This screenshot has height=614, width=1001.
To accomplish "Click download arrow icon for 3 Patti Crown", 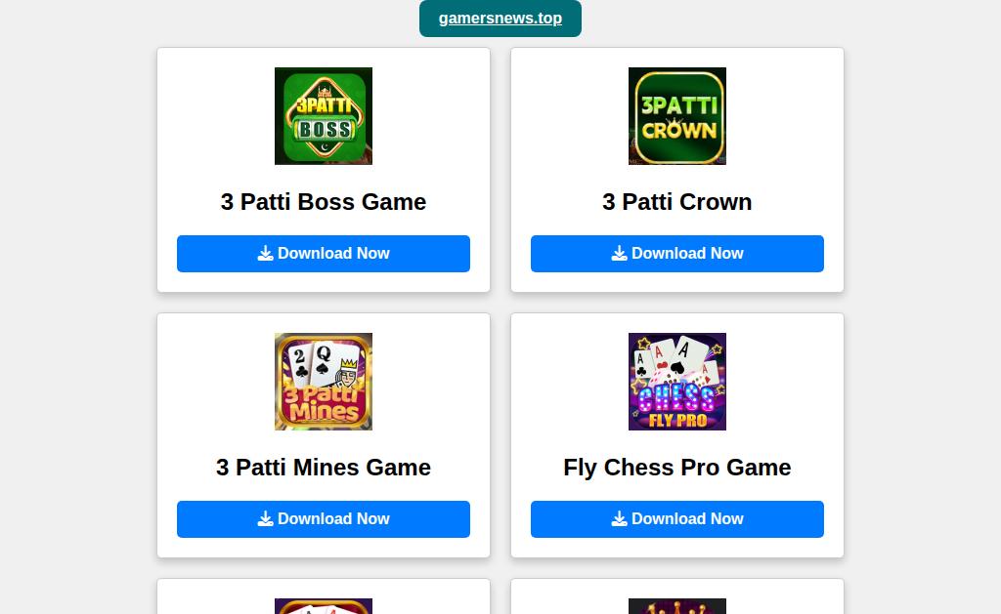I will pyautogui.click(x=619, y=253).
